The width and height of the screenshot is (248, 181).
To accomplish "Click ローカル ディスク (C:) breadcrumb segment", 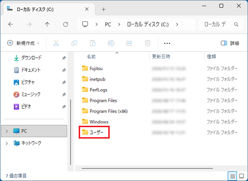I will coord(148,24).
